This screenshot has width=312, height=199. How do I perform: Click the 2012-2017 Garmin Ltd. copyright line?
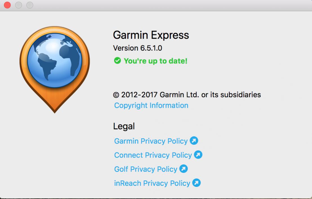coord(187,95)
